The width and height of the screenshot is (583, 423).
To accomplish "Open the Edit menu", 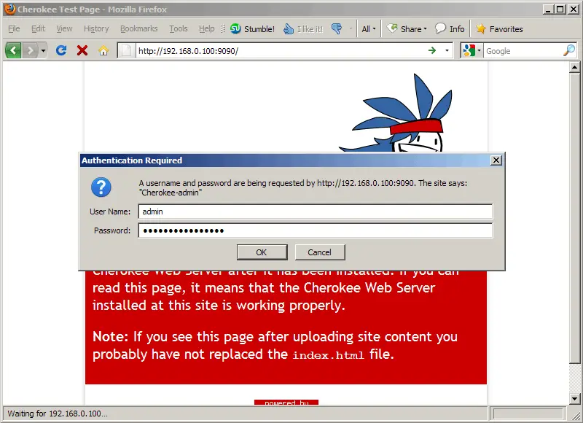I will click(x=38, y=28).
